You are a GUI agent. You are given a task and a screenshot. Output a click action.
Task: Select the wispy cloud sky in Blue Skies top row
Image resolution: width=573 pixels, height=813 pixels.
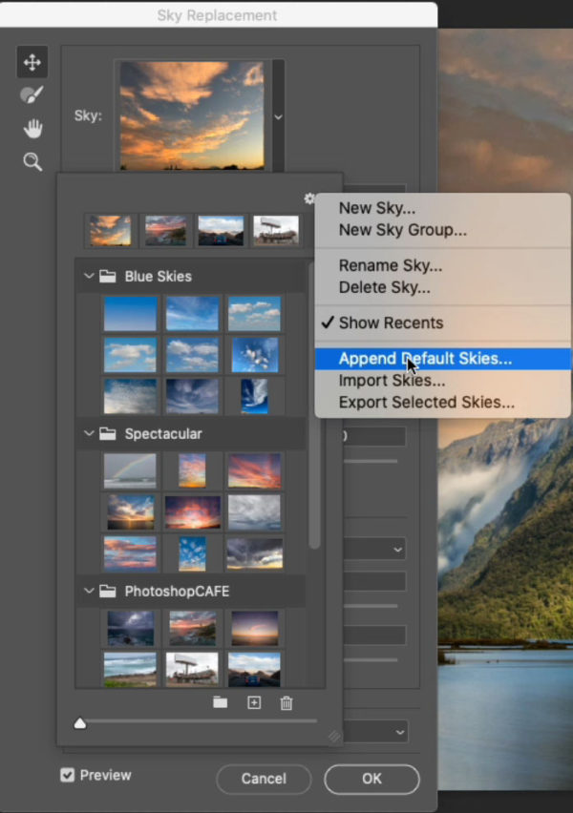click(x=192, y=314)
